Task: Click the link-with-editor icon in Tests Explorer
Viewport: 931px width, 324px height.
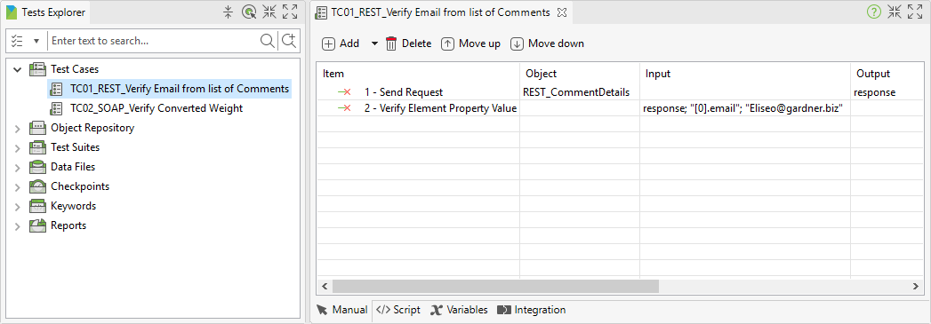Action: 249,12
